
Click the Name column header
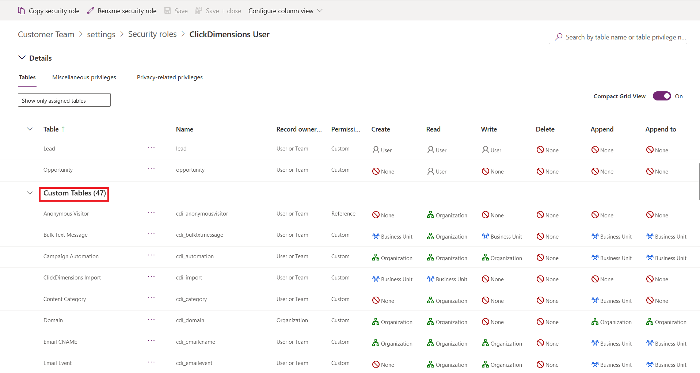click(x=184, y=129)
